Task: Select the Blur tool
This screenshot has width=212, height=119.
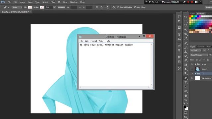Action: [x=185, y=69]
